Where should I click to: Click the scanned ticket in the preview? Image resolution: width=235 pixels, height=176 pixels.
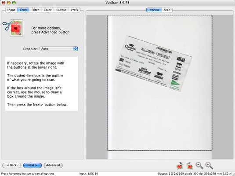click(153, 64)
